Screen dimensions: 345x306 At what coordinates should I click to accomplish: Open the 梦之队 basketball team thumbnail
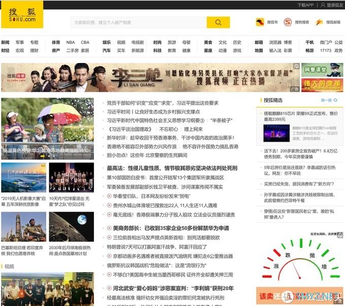pos(72,178)
